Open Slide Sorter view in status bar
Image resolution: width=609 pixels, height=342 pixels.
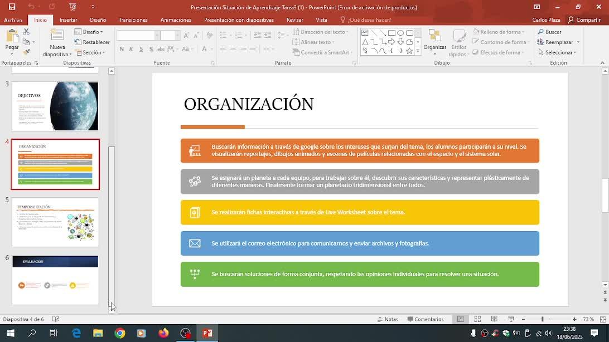click(477, 319)
